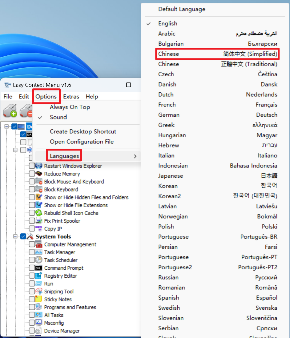Open the Extras menu
This screenshot has width=290, height=338.
71,97
